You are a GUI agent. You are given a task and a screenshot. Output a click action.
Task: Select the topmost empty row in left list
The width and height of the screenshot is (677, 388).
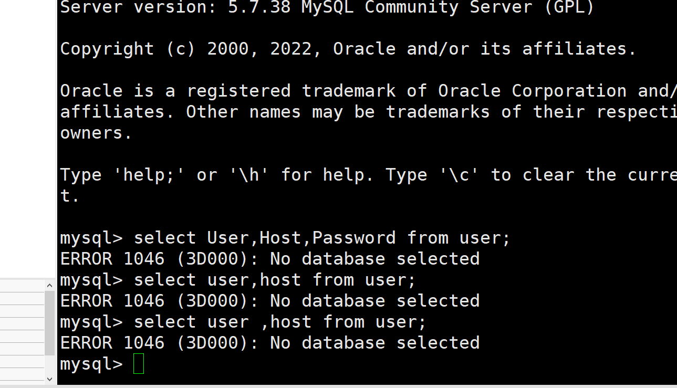pyautogui.click(x=22, y=286)
